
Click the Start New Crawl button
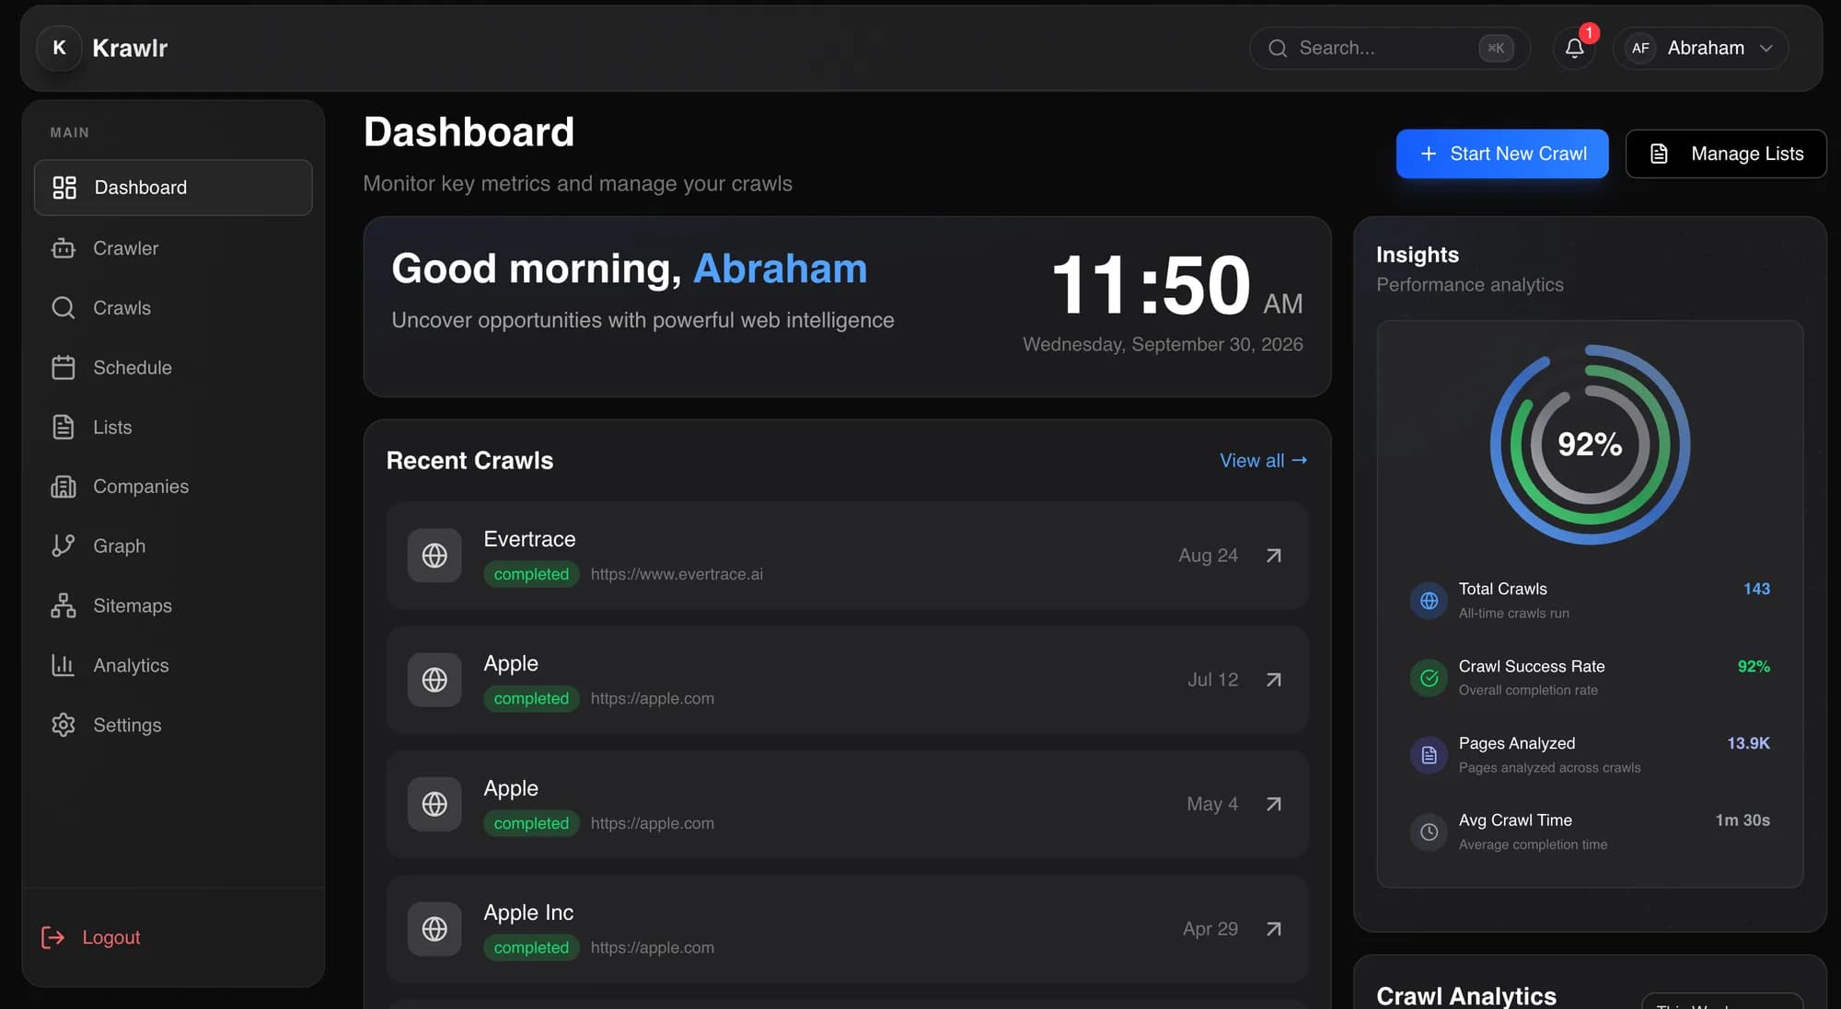pos(1502,154)
